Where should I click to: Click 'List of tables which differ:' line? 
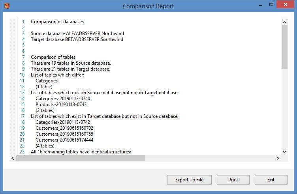click(x=57, y=75)
